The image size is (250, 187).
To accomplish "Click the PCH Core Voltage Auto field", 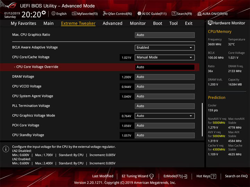I will click(x=165, y=126).
